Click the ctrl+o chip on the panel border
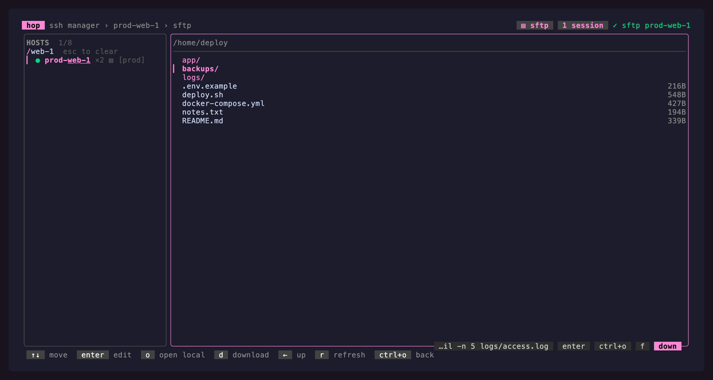The width and height of the screenshot is (713, 380). point(613,346)
